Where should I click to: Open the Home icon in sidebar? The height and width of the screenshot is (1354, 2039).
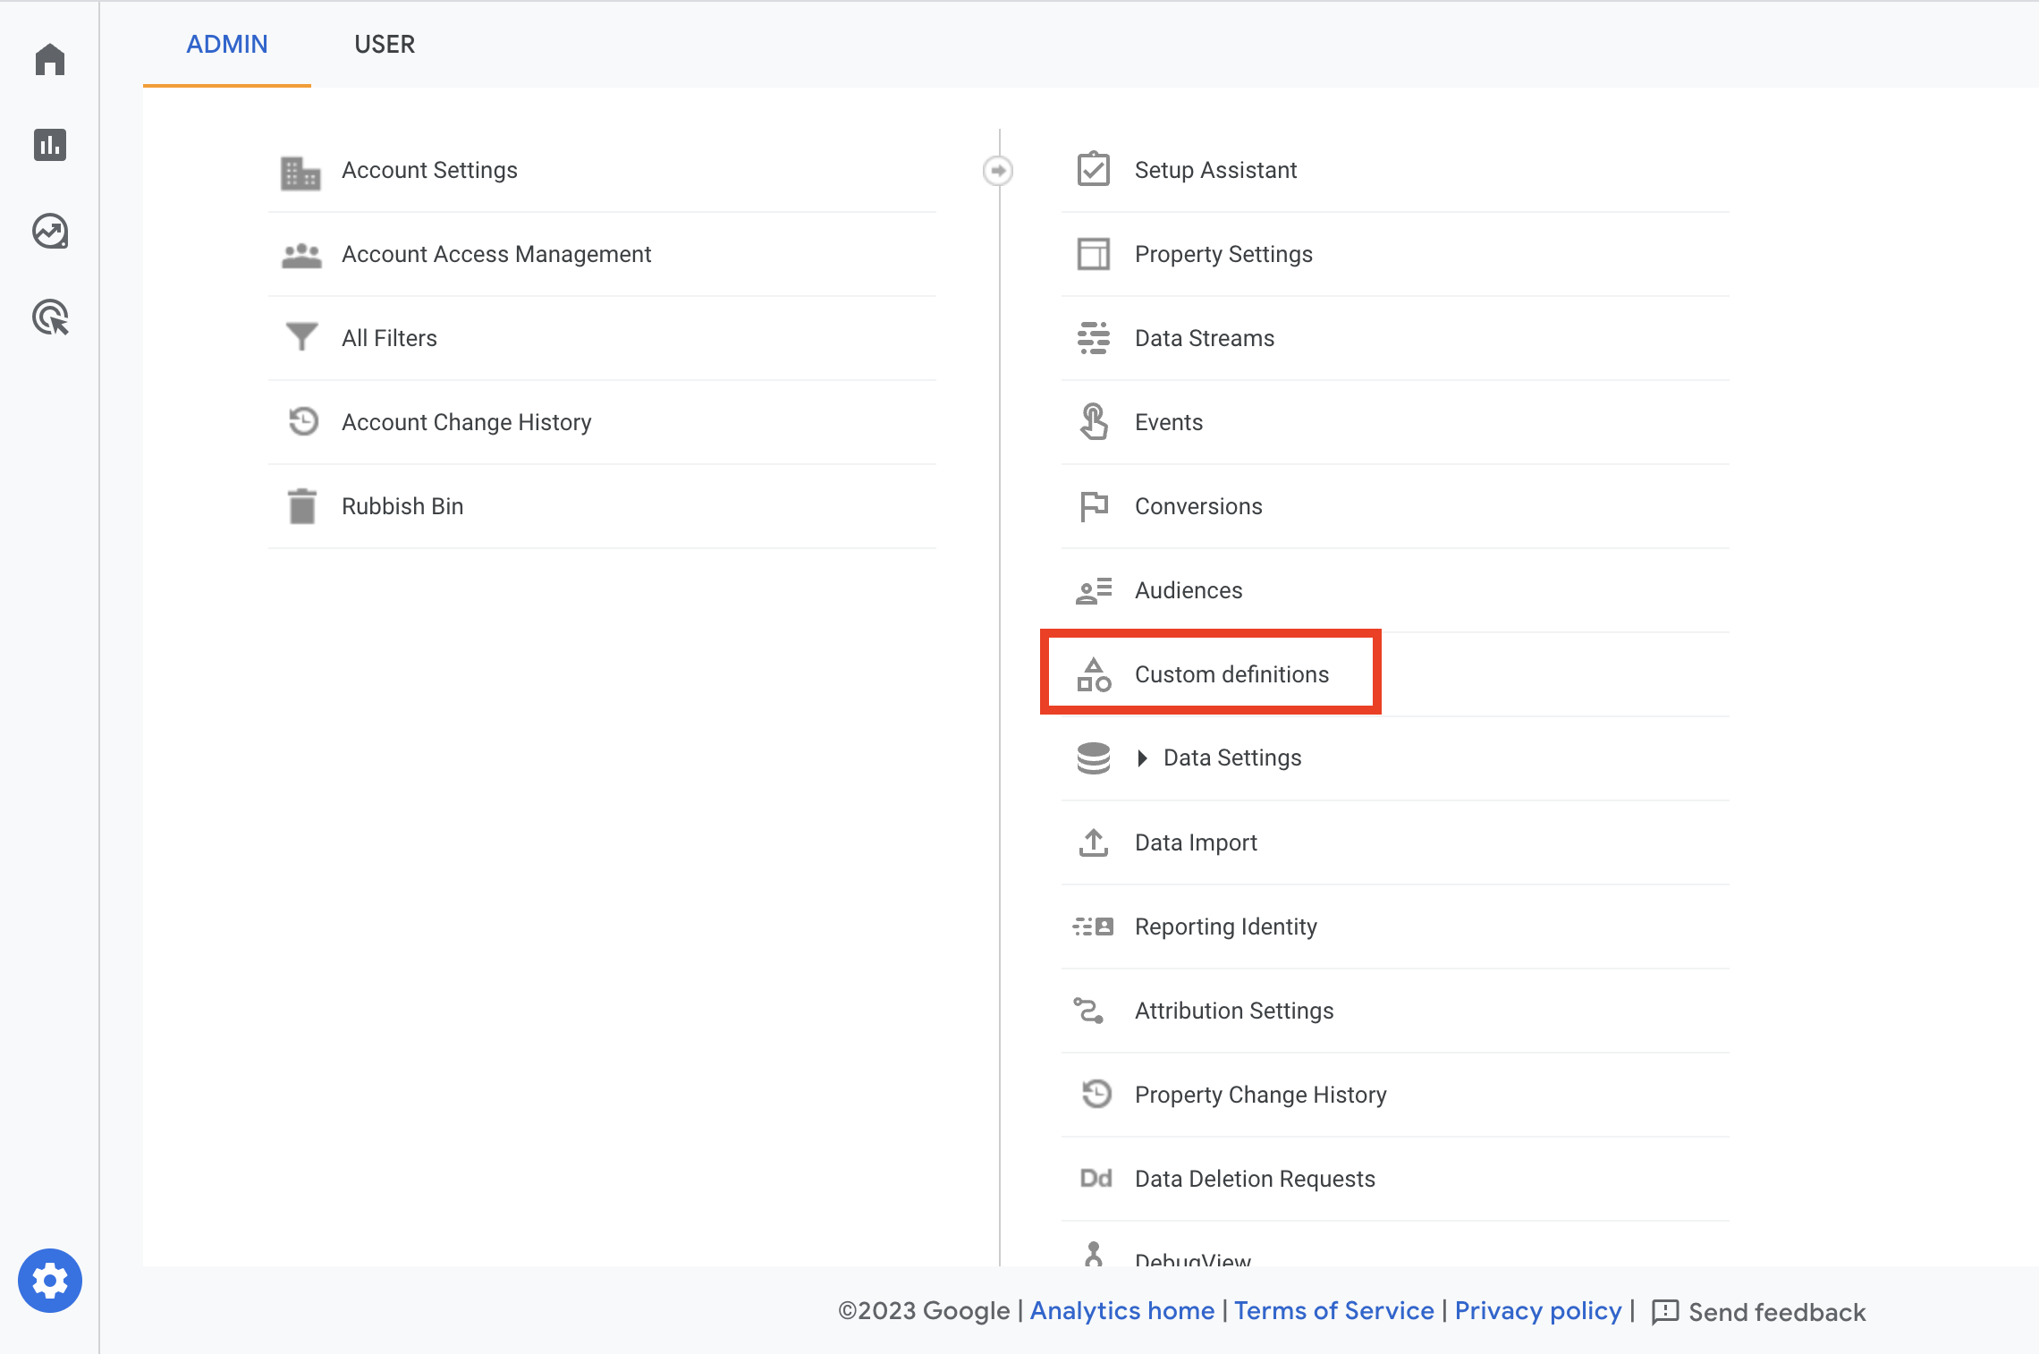click(x=50, y=60)
